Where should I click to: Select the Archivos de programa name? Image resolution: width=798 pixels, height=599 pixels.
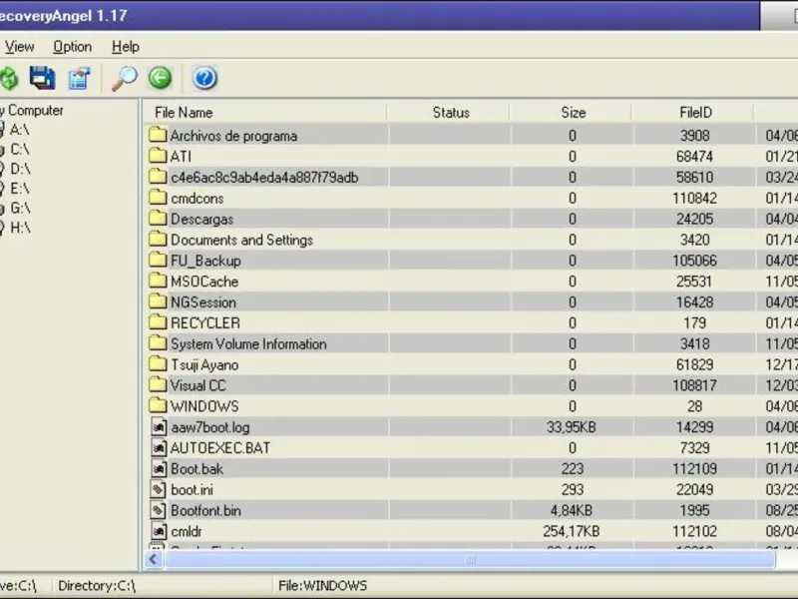(x=233, y=136)
